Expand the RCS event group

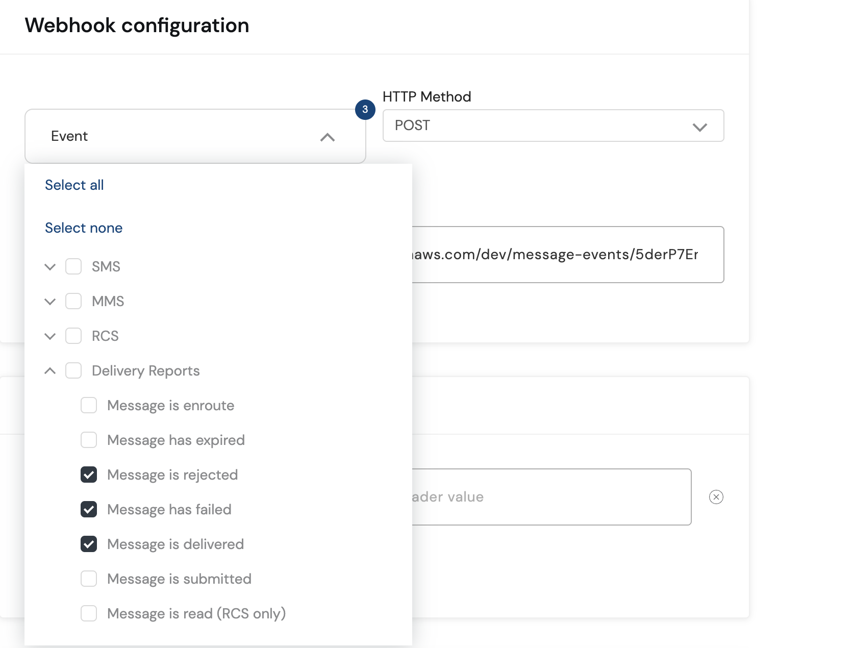(x=50, y=336)
